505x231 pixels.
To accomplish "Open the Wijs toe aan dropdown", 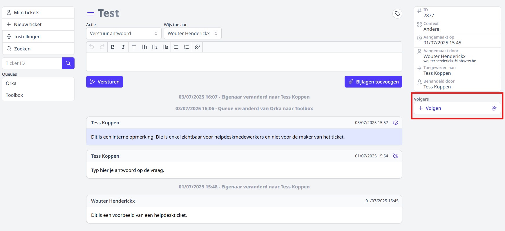I will [192, 33].
